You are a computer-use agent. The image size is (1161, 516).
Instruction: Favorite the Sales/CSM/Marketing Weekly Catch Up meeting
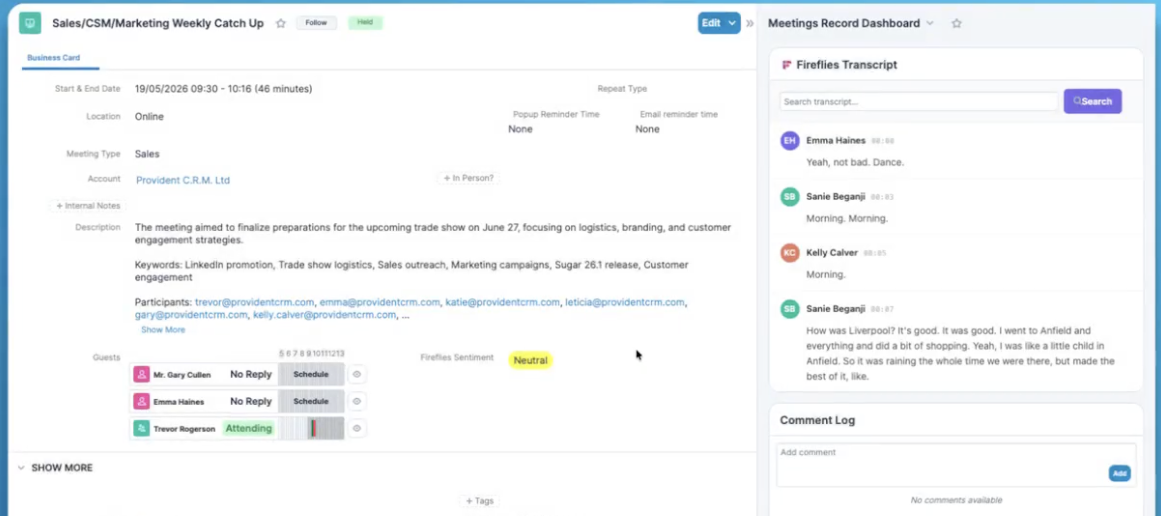pyautogui.click(x=281, y=23)
